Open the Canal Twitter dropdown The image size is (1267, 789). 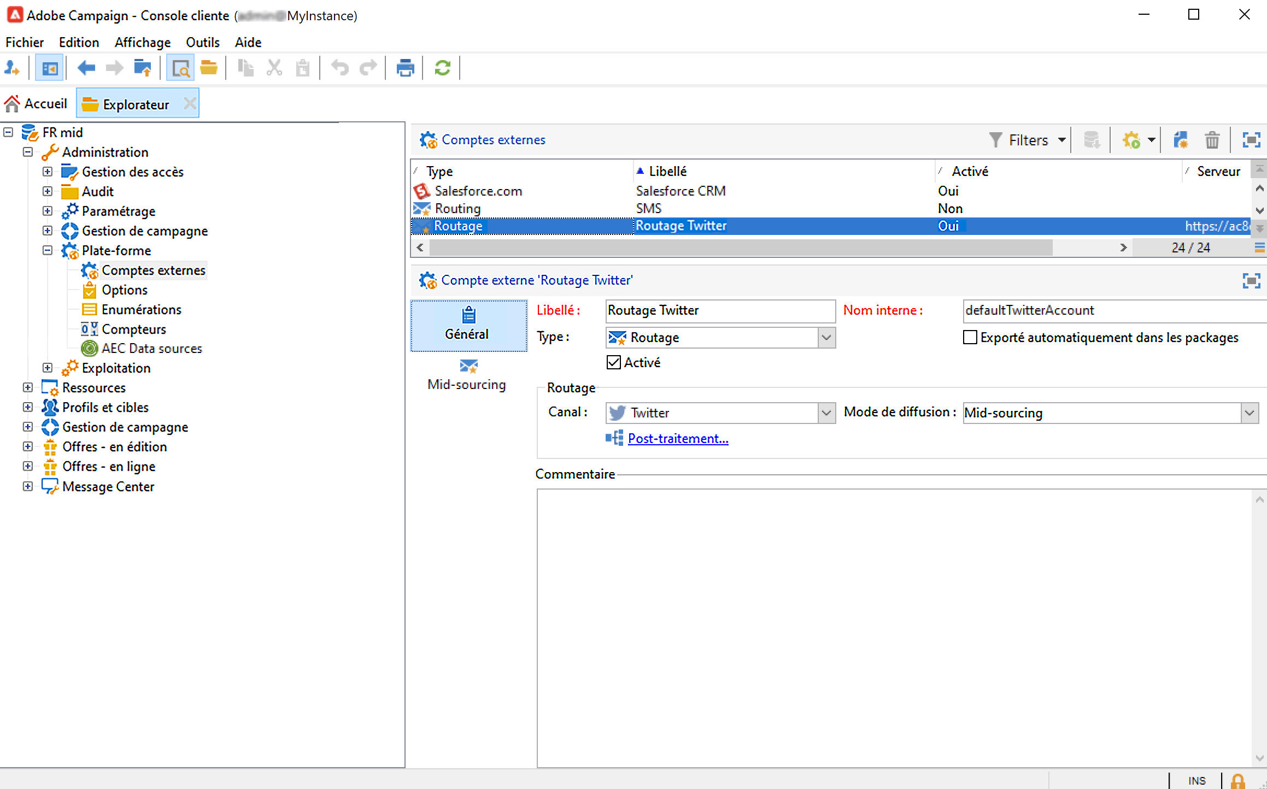coord(826,413)
